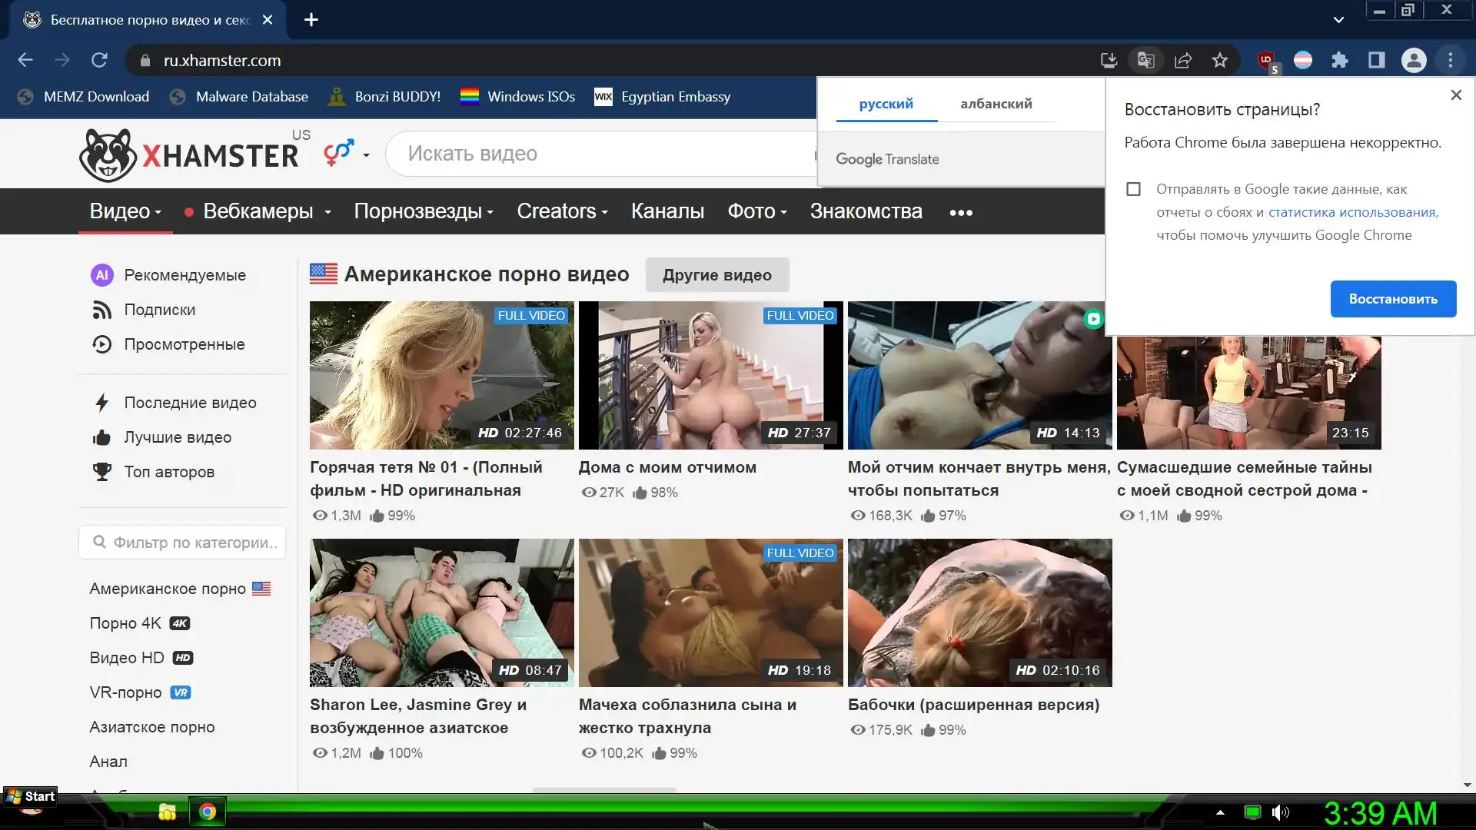Expand the Фото navigation dropdown

click(x=757, y=211)
